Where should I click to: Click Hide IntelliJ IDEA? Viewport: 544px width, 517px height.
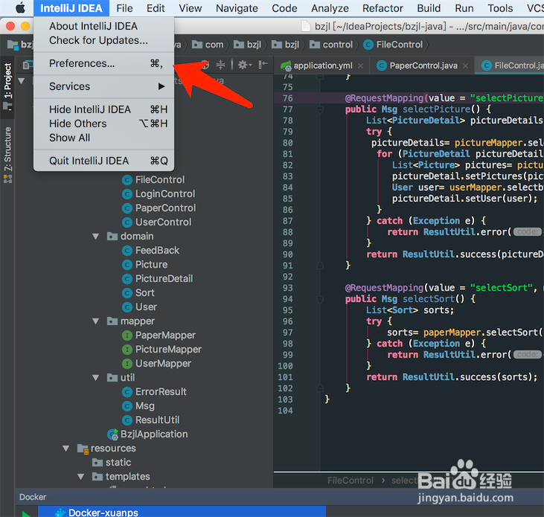[103, 109]
